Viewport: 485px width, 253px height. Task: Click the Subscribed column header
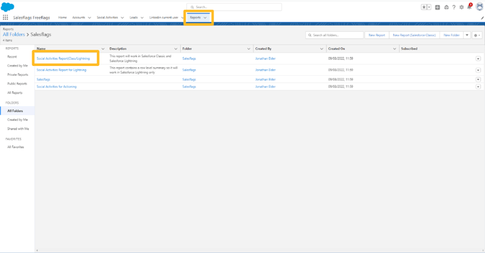(409, 49)
